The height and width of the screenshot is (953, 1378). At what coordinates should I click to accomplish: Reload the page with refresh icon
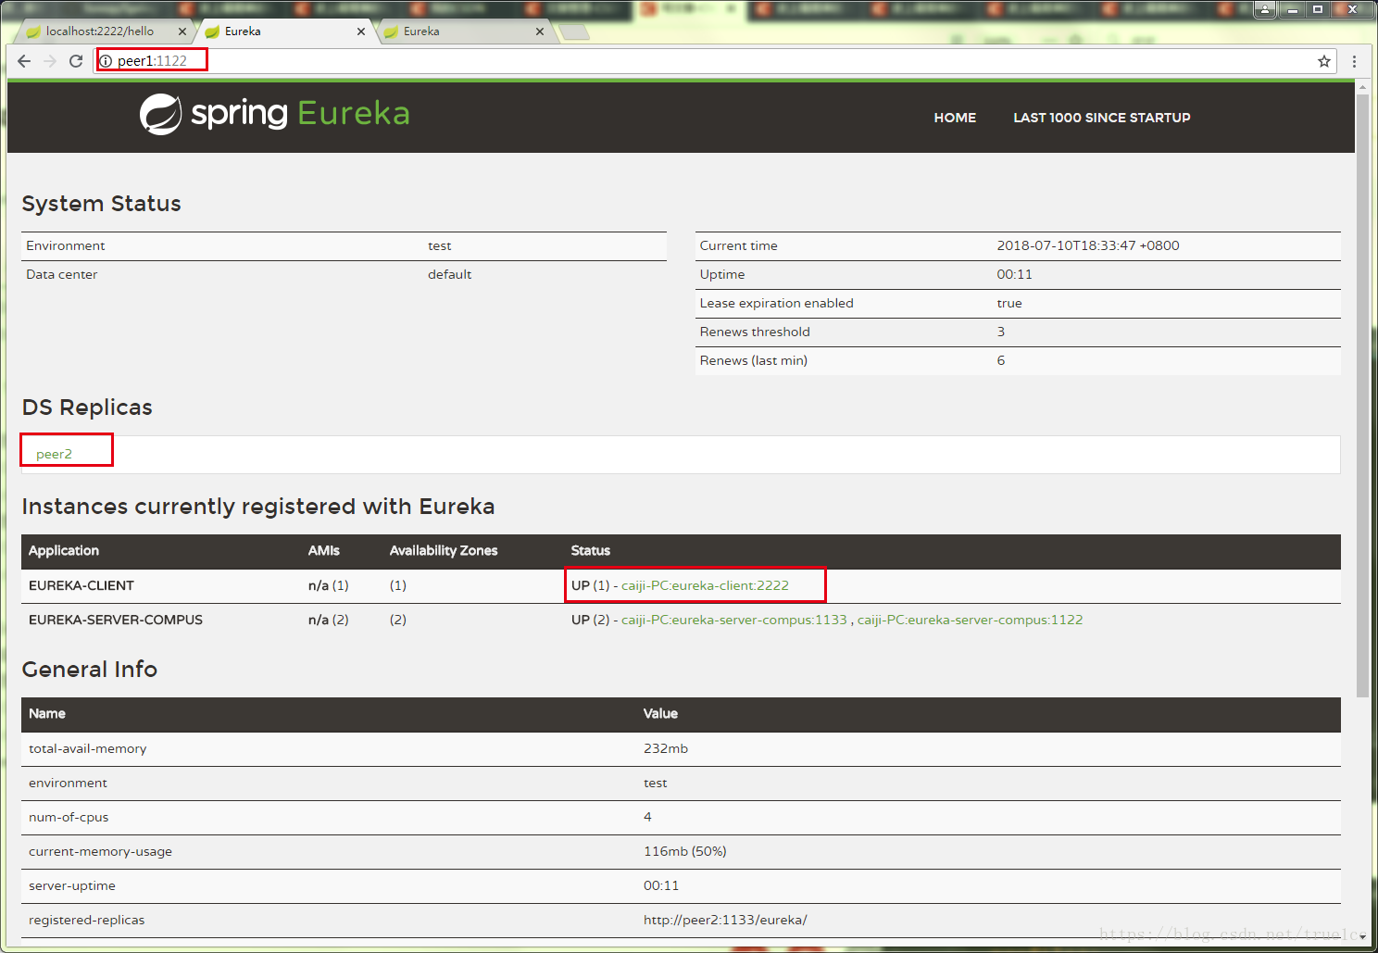76,61
